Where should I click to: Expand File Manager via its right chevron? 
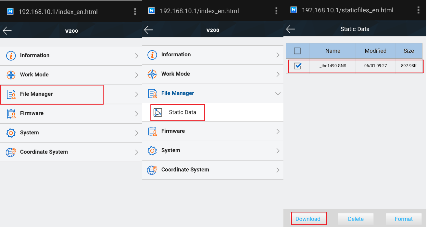137,94
